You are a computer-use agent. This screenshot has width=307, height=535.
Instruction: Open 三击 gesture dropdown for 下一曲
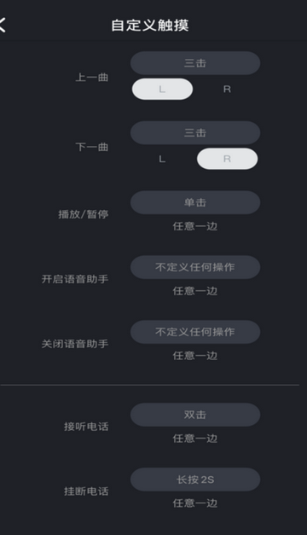(x=195, y=133)
